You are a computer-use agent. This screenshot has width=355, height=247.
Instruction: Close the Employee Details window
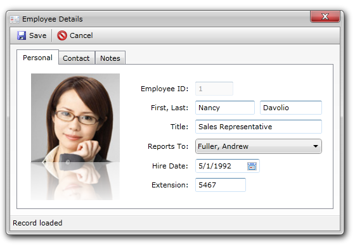pyautogui.click(x=325, y=16)
